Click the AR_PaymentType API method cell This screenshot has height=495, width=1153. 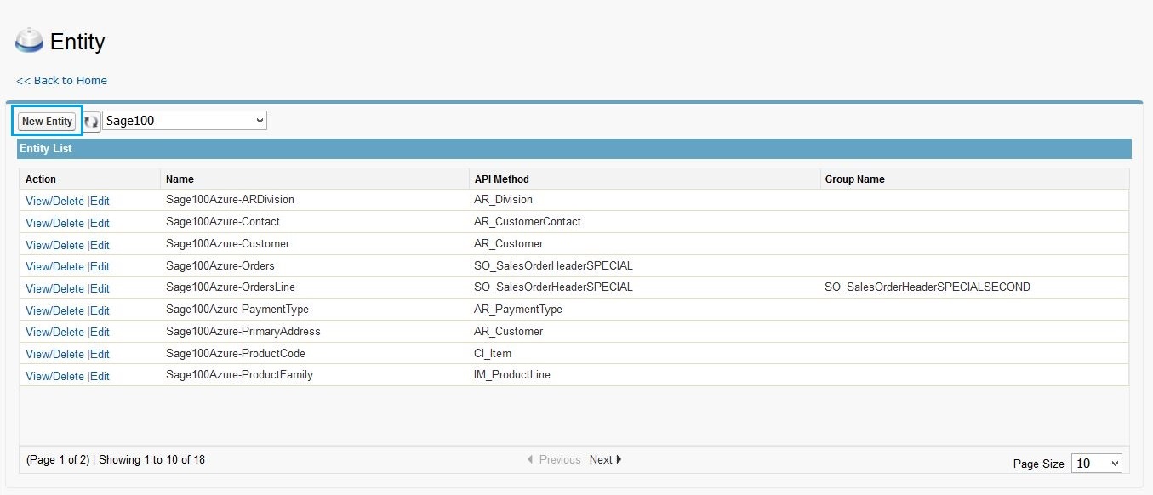644,309
